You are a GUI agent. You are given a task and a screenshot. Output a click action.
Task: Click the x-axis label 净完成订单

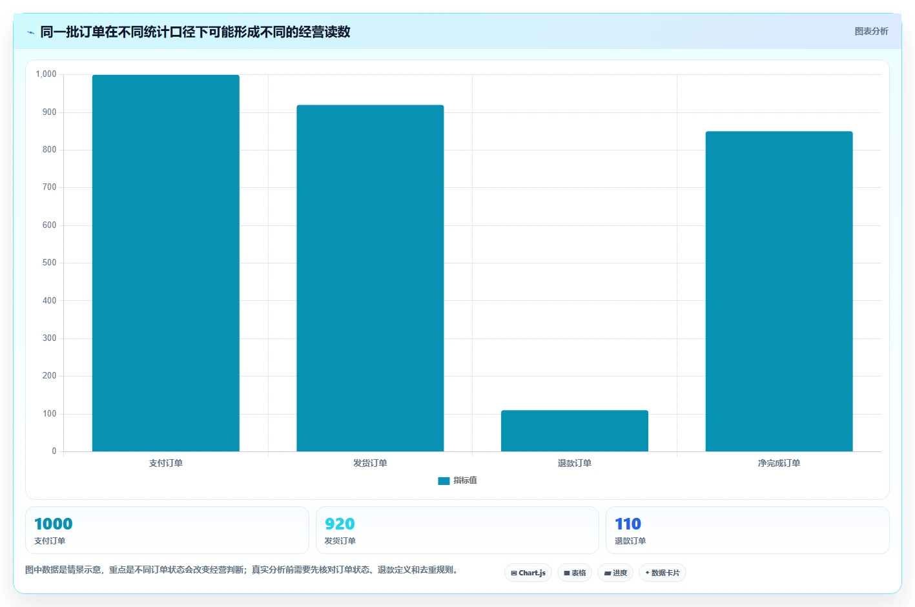point(779,463)
